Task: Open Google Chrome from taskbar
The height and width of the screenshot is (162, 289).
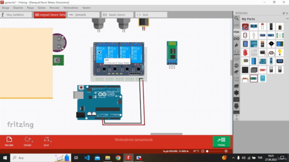Action: click(118, 158)
